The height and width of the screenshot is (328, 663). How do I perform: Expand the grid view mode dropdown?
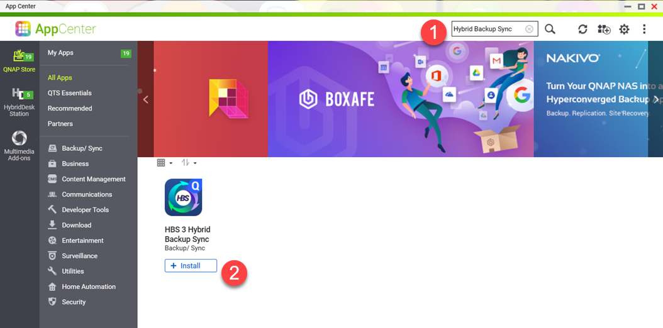click(x=164, y=163)
